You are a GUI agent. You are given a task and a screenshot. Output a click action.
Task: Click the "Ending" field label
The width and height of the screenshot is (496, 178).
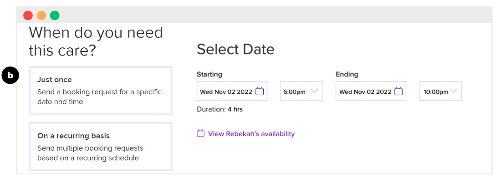pos(347,74)
